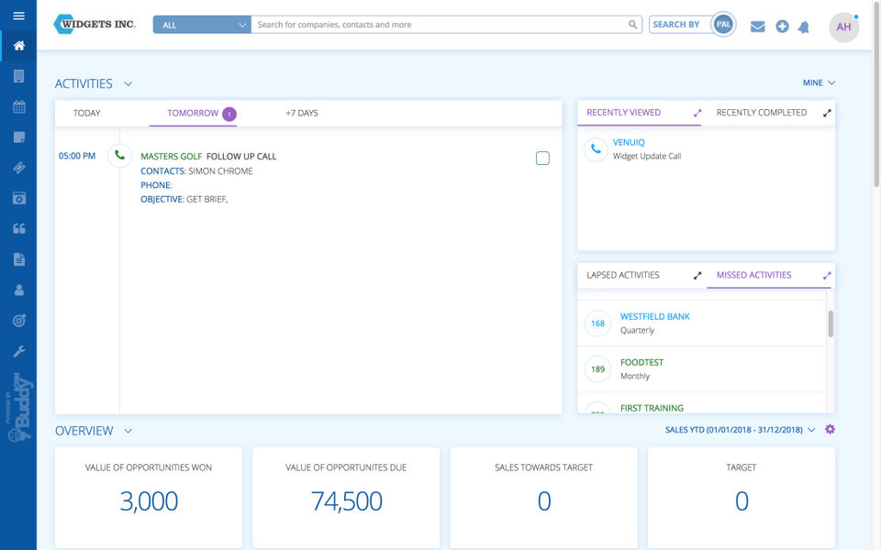This screenshot has width=881, height=550.
Task: Switch to the Lapsed Activities tab
Action: coord(623,275)
